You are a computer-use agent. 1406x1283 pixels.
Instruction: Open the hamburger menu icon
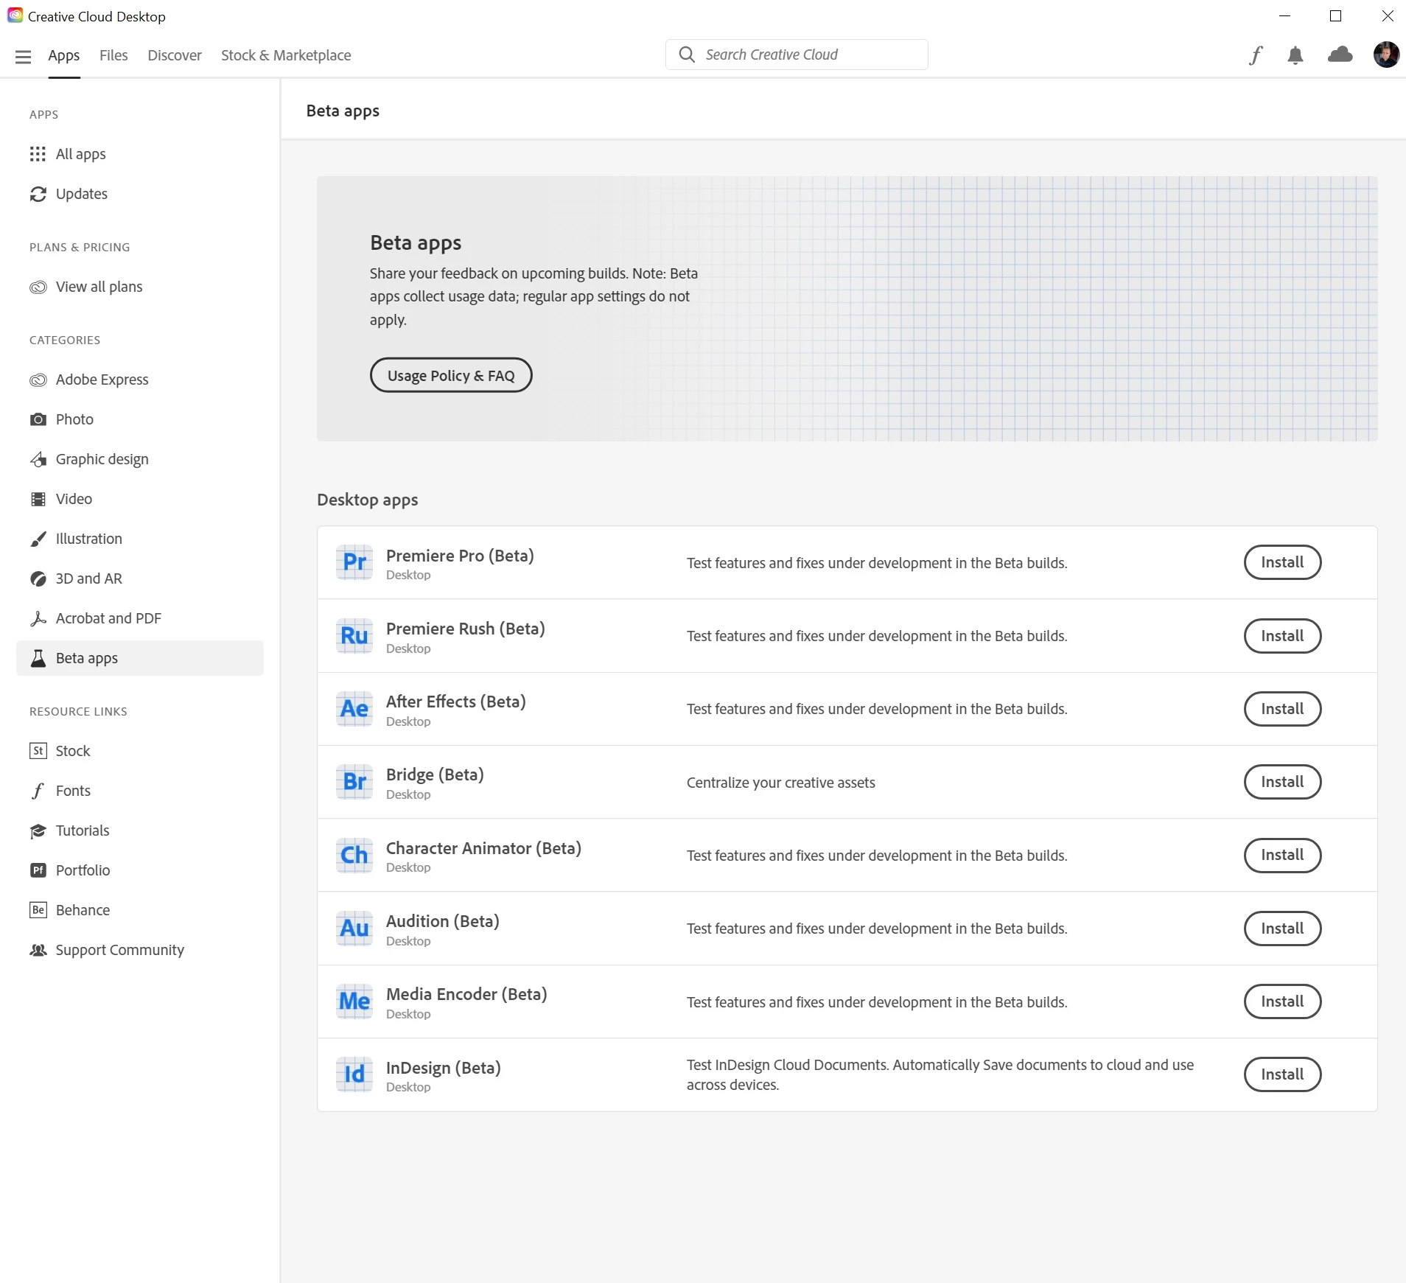[x=23, y=56]
